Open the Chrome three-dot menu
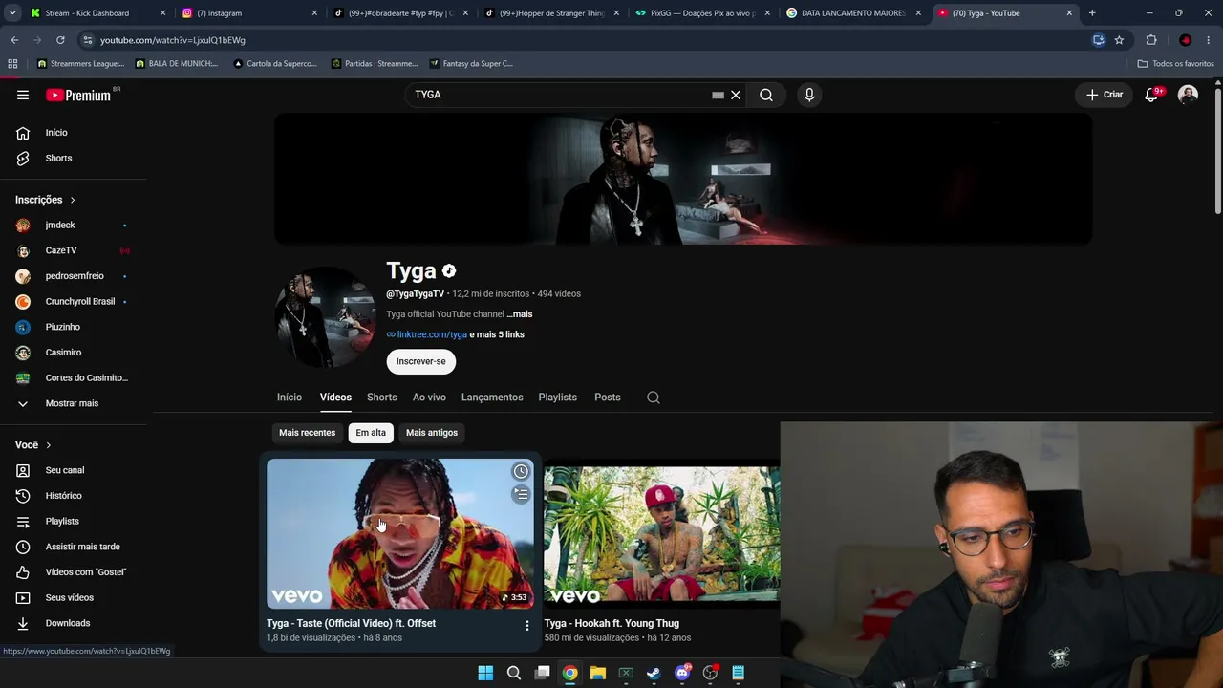Viewport: 1223px width, 688px height. 1210,40
